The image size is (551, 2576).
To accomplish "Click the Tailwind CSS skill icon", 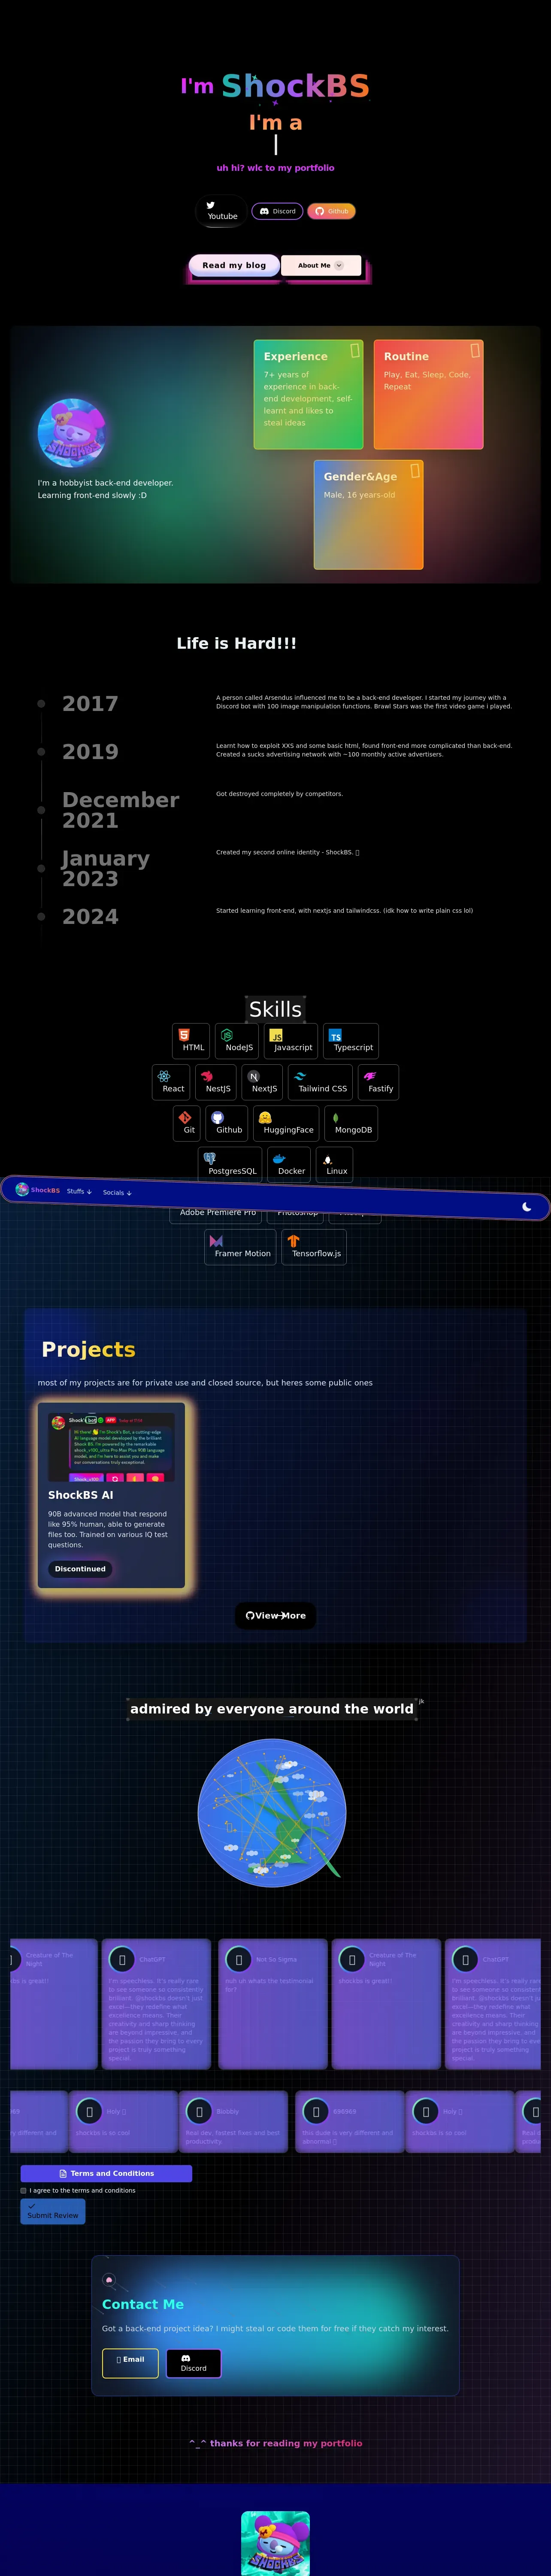I will coord(300,1076).
